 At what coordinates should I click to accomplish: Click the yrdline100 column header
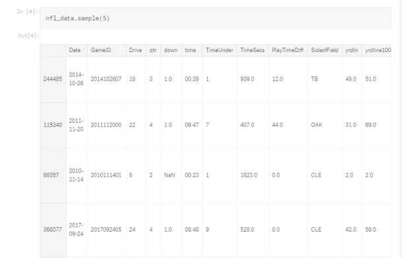click(x=378, y=50)
